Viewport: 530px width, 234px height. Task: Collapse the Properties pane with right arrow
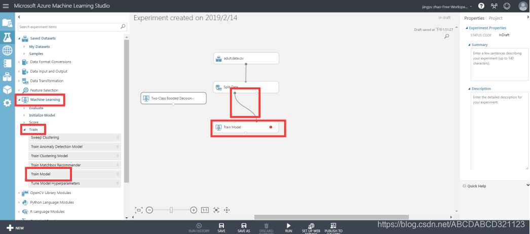click(x=528, y=17)
